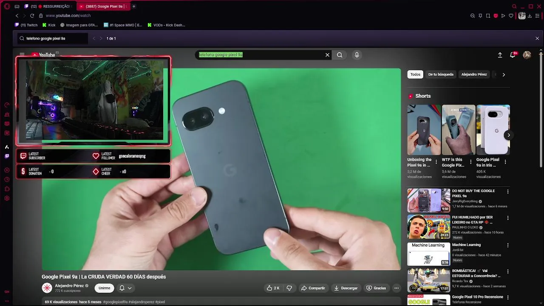Viewport: 544px width, 306px height.
Task: Go back to the previous page
Action: [17, 16]
